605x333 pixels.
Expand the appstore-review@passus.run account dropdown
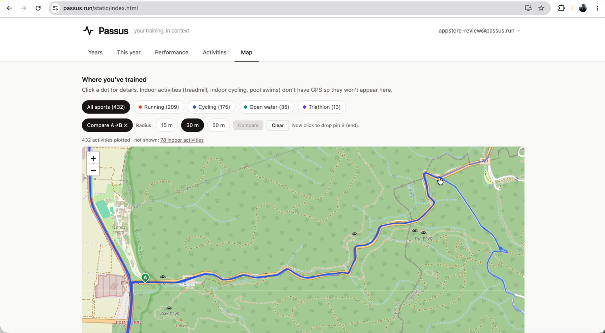[479, 31]
